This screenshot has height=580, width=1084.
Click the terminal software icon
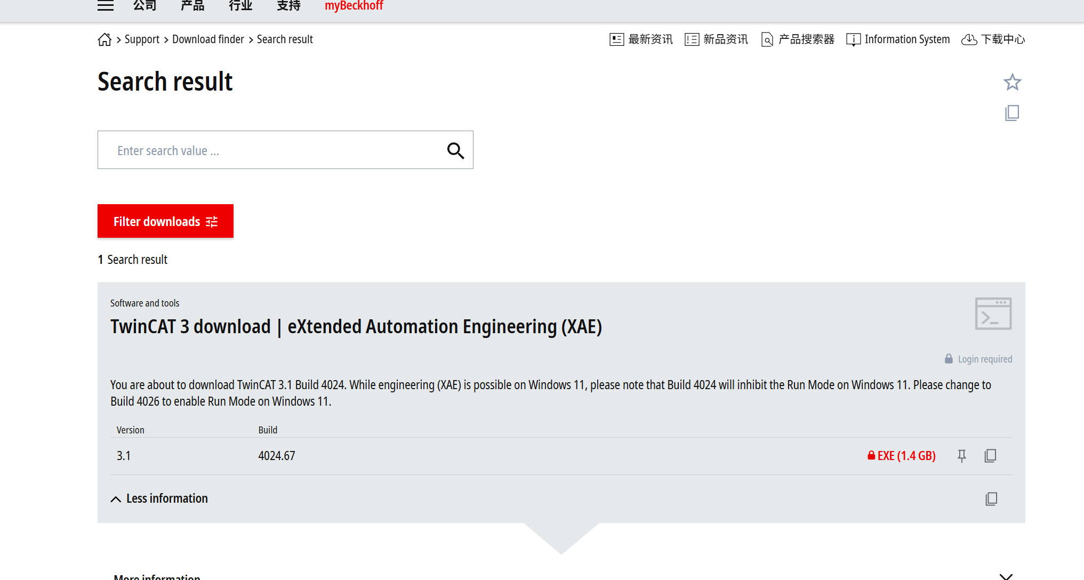993,313
